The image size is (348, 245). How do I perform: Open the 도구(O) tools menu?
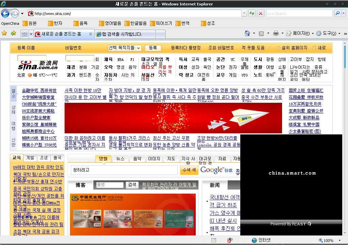coord(328,33)
